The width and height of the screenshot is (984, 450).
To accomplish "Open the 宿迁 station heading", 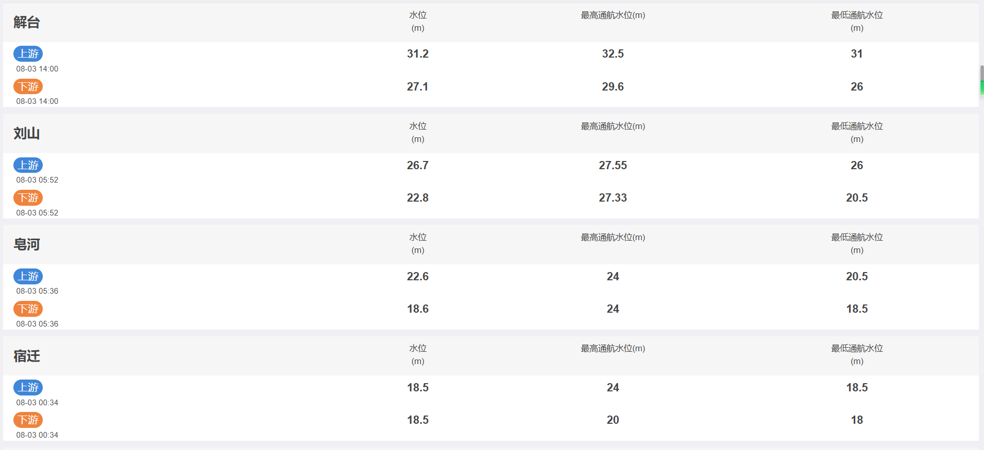I will 27,356.
